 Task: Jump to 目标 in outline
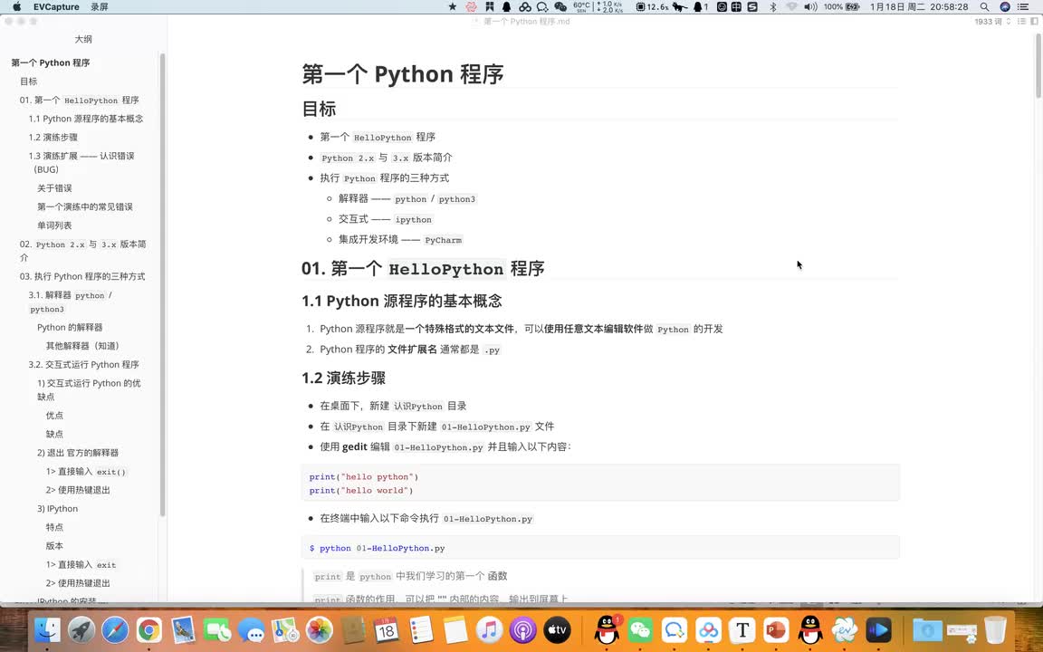tap(29, 81)
